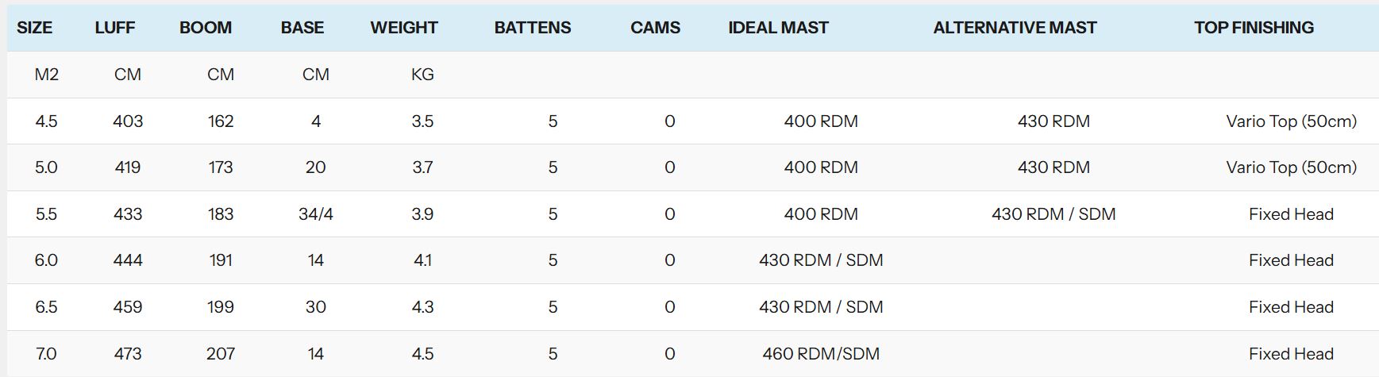
Task: Click the BASE column header
Action: pos(302,28)
